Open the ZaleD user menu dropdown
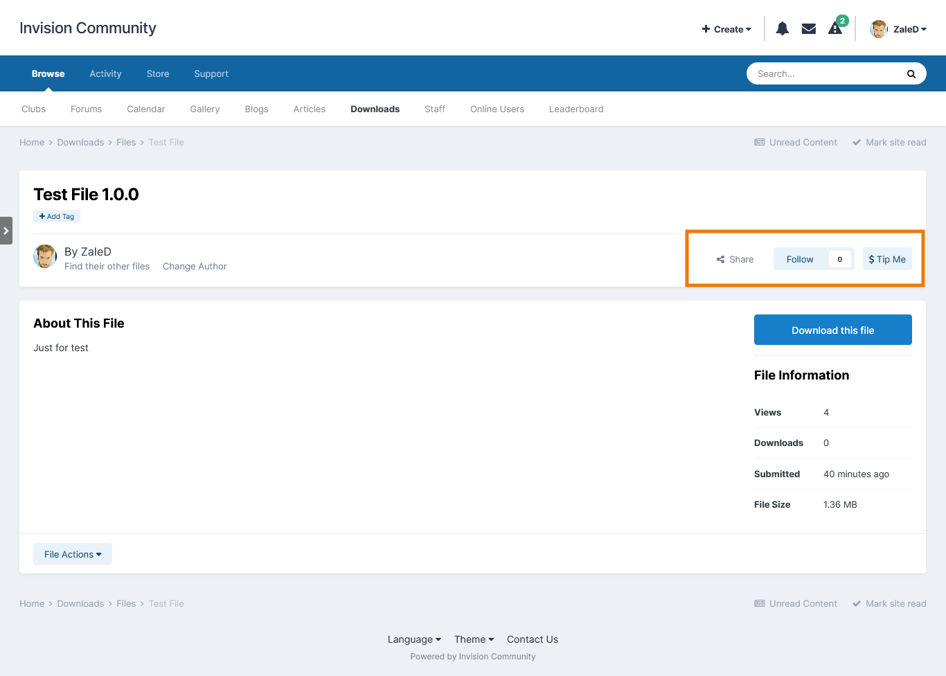The width and height of the screenshot is (946, 676). click(x=910, y=29)
